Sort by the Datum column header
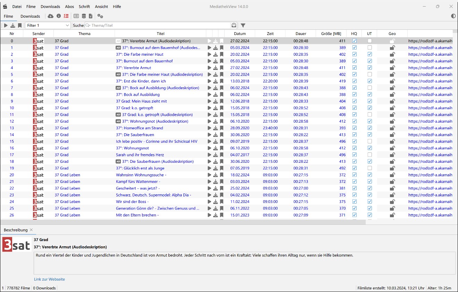This screenshot has width=458, height=292. tap(240, 34)
